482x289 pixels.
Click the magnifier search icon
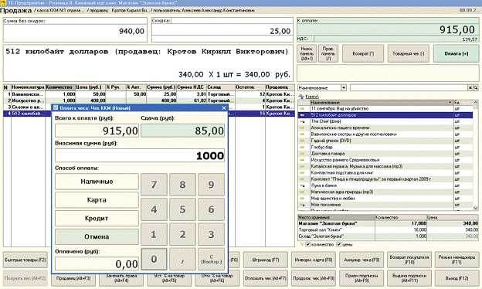pyautogui.click(x=476, y=88)
